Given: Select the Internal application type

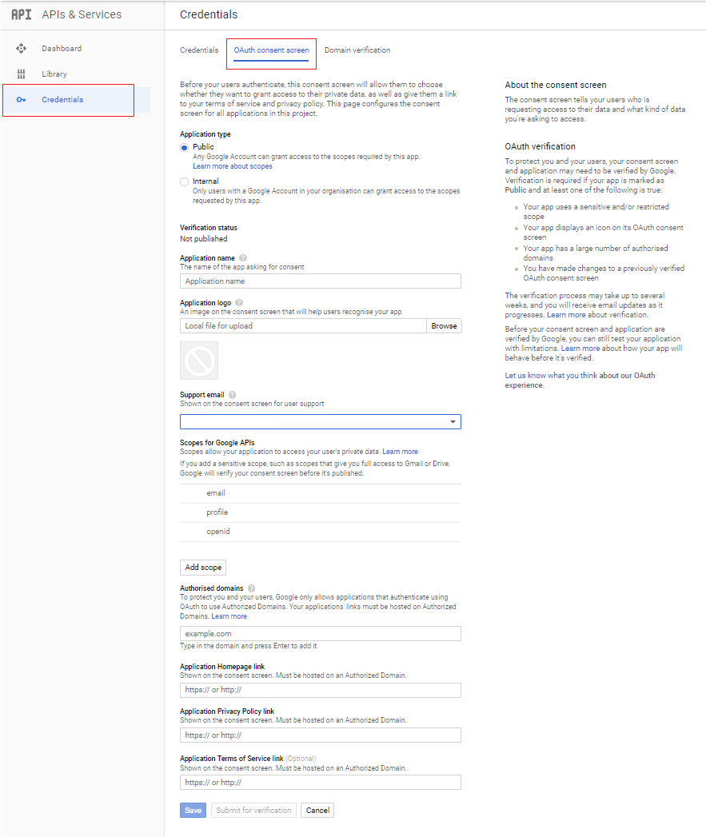Looking at the screenshot, I should pyautogui.click(x=182, y=181).
